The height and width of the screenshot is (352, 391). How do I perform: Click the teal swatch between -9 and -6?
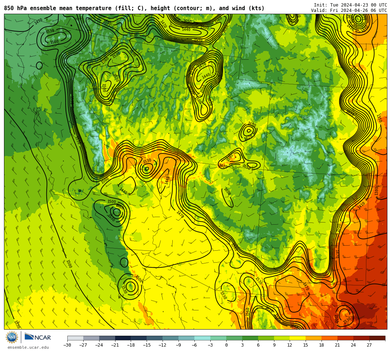point(186,338)
